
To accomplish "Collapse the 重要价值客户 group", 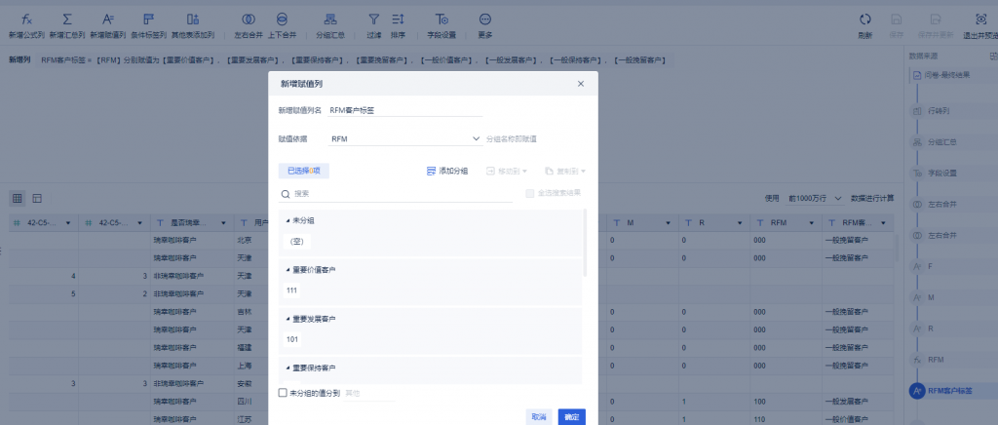I will click(288, 270).
